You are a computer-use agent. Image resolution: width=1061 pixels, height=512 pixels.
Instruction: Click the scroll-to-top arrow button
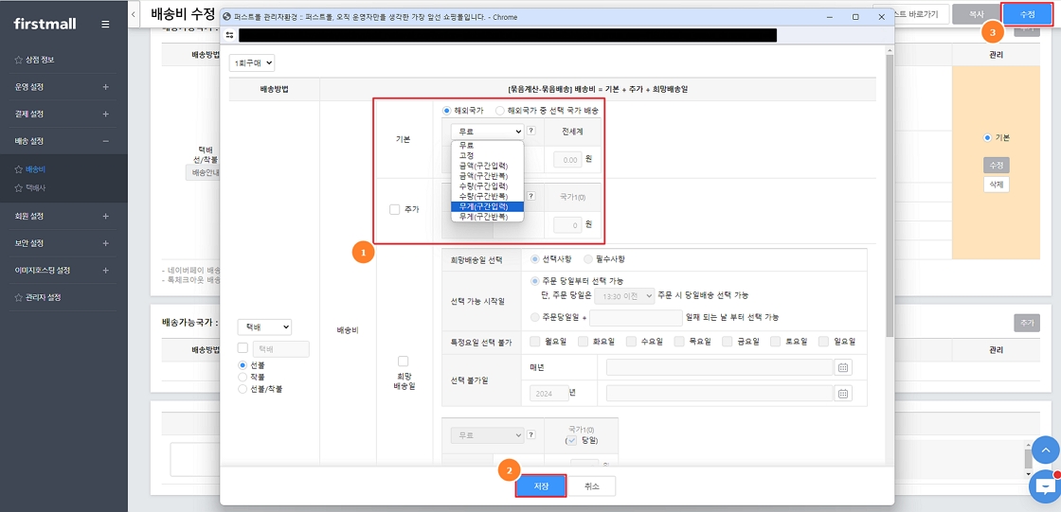(x=1044, y=449)
